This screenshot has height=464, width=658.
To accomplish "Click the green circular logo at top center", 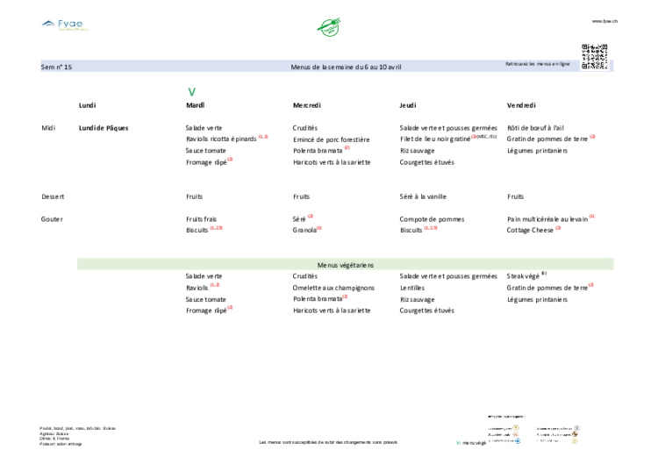I will (329, 27).
